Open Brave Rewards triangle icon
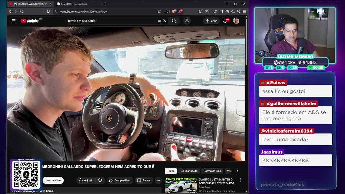Image resolution: width=345 pixels, height=194 pixels. point(180,12)
